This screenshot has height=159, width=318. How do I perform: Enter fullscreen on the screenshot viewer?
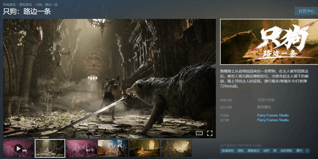210,133
